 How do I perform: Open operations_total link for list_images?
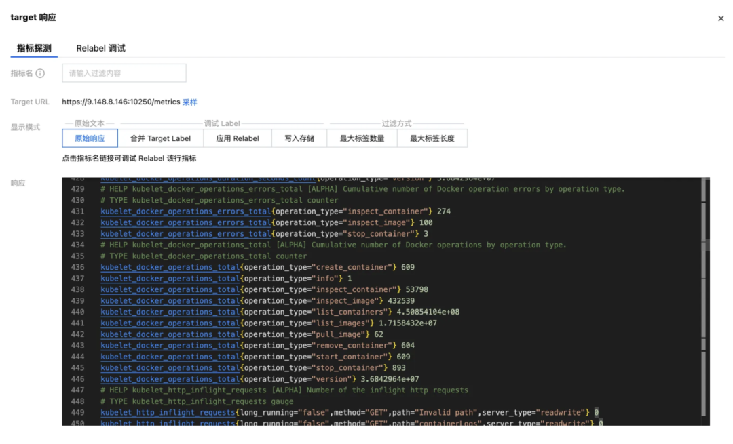170,323
